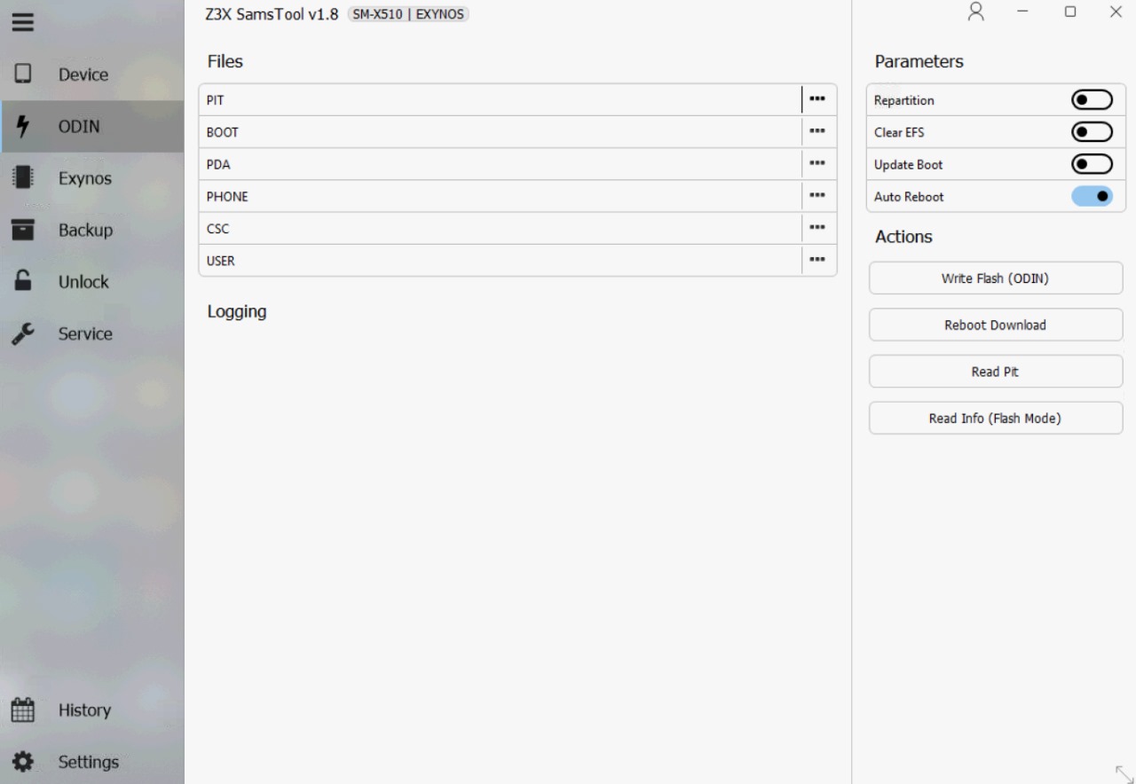Open the hamburger menu icon
Viewport: 1136px width, 784px height.
22,24
